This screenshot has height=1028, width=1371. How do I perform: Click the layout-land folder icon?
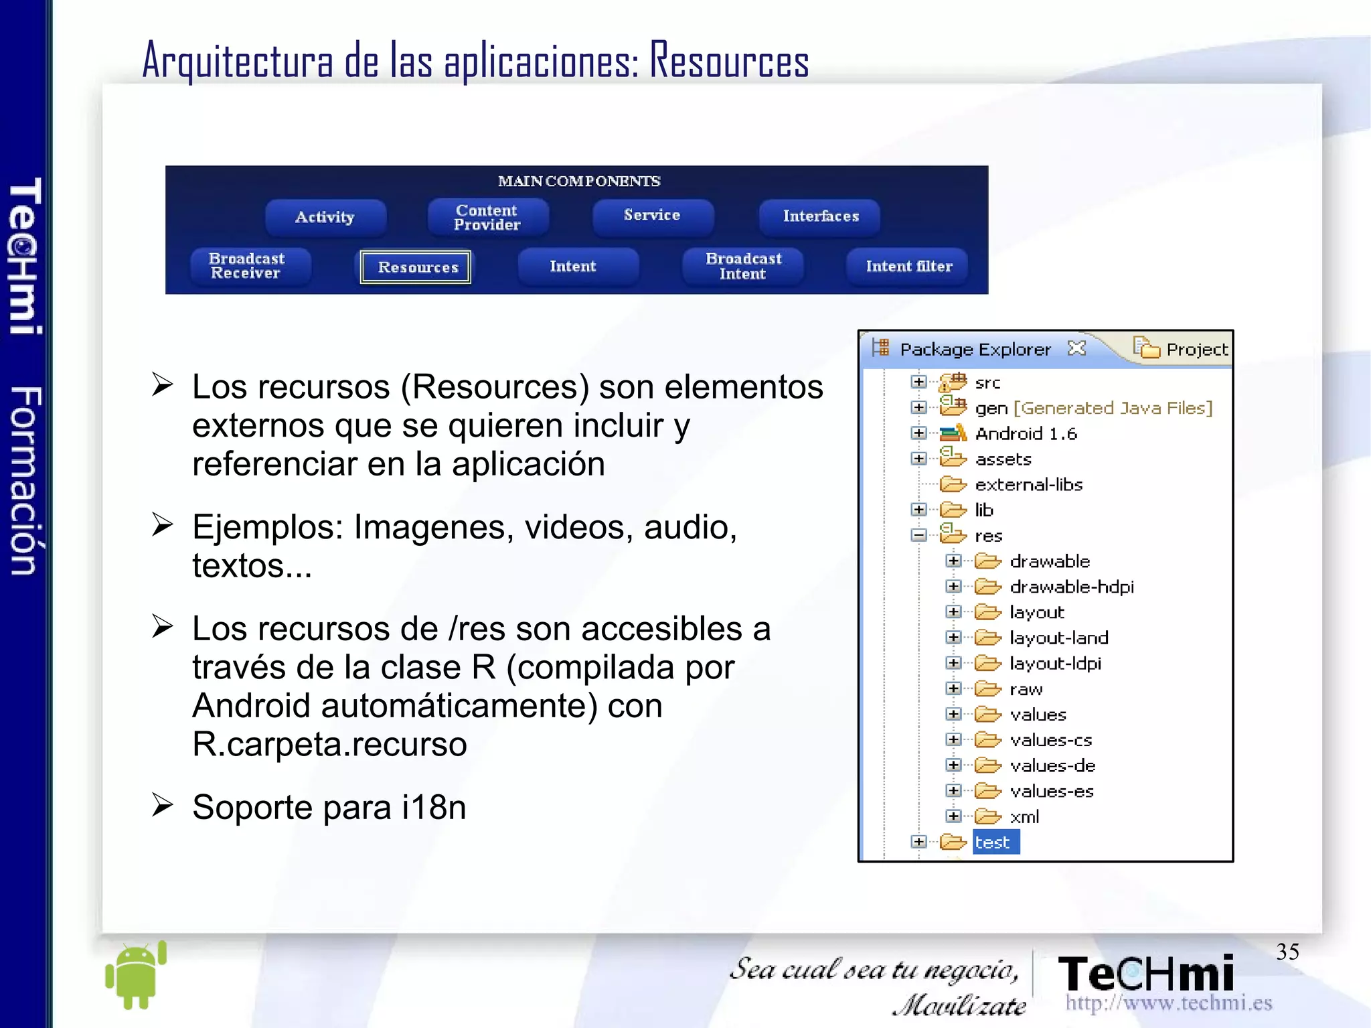pyautogui.click(x=988, y=638)
